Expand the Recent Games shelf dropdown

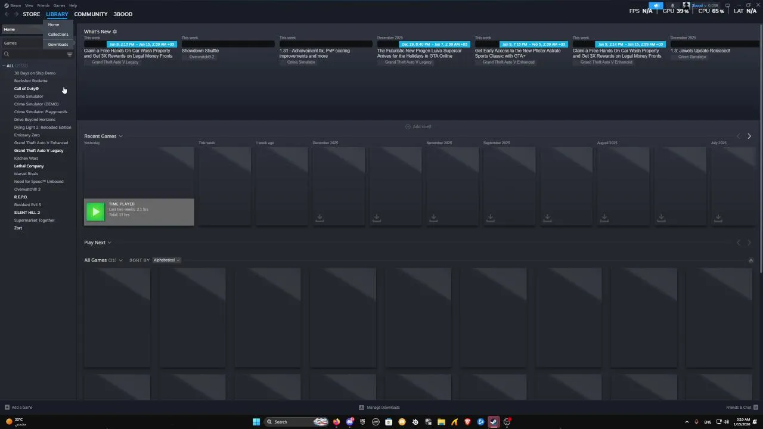(120, 136)
